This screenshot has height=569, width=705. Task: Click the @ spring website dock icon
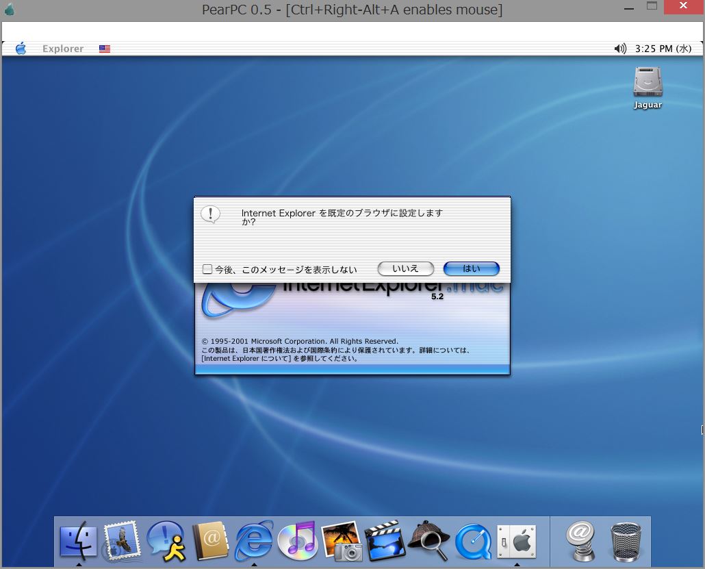pyautogui.click(x=580, y=541)
